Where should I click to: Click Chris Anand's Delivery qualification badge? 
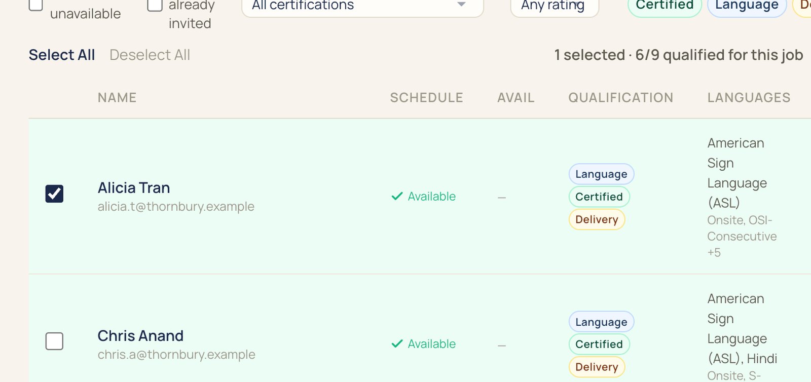597,367
